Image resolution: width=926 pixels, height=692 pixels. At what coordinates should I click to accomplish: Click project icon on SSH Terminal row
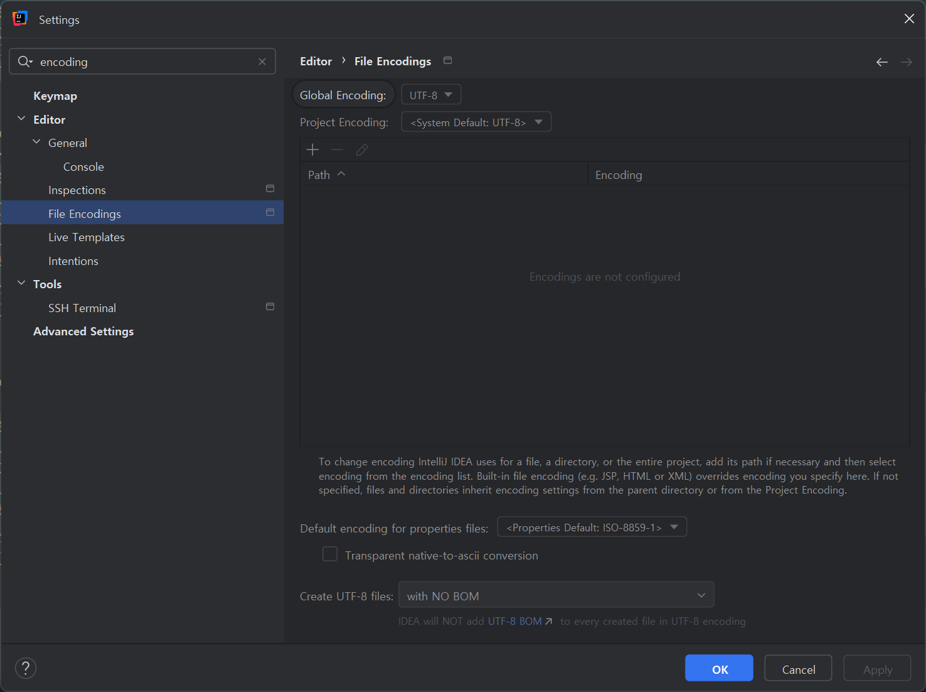[270, 306]
